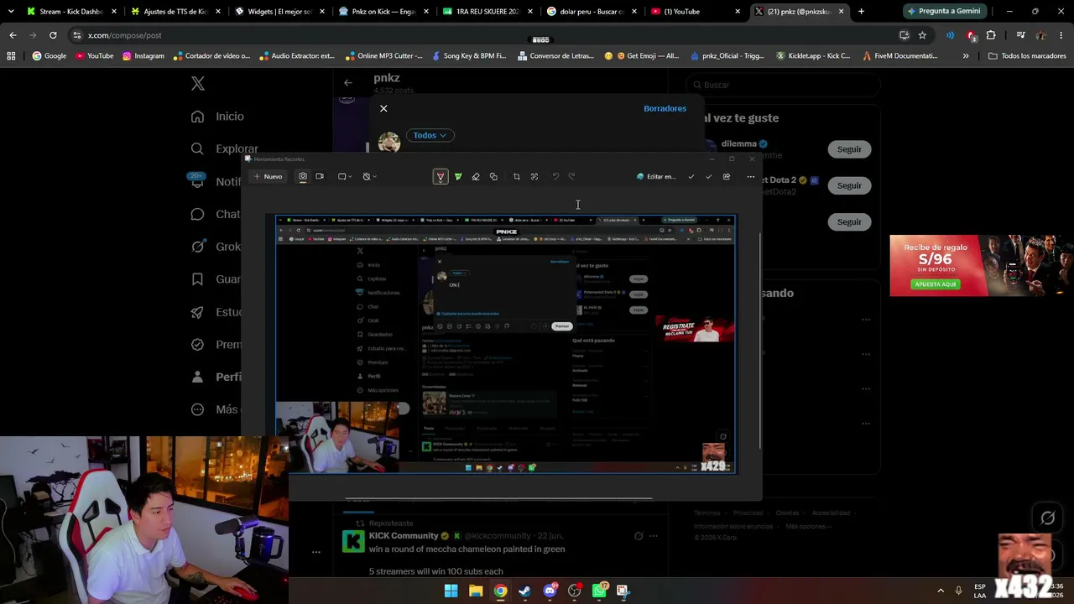Go to X home via the logo

pos(198,83)
